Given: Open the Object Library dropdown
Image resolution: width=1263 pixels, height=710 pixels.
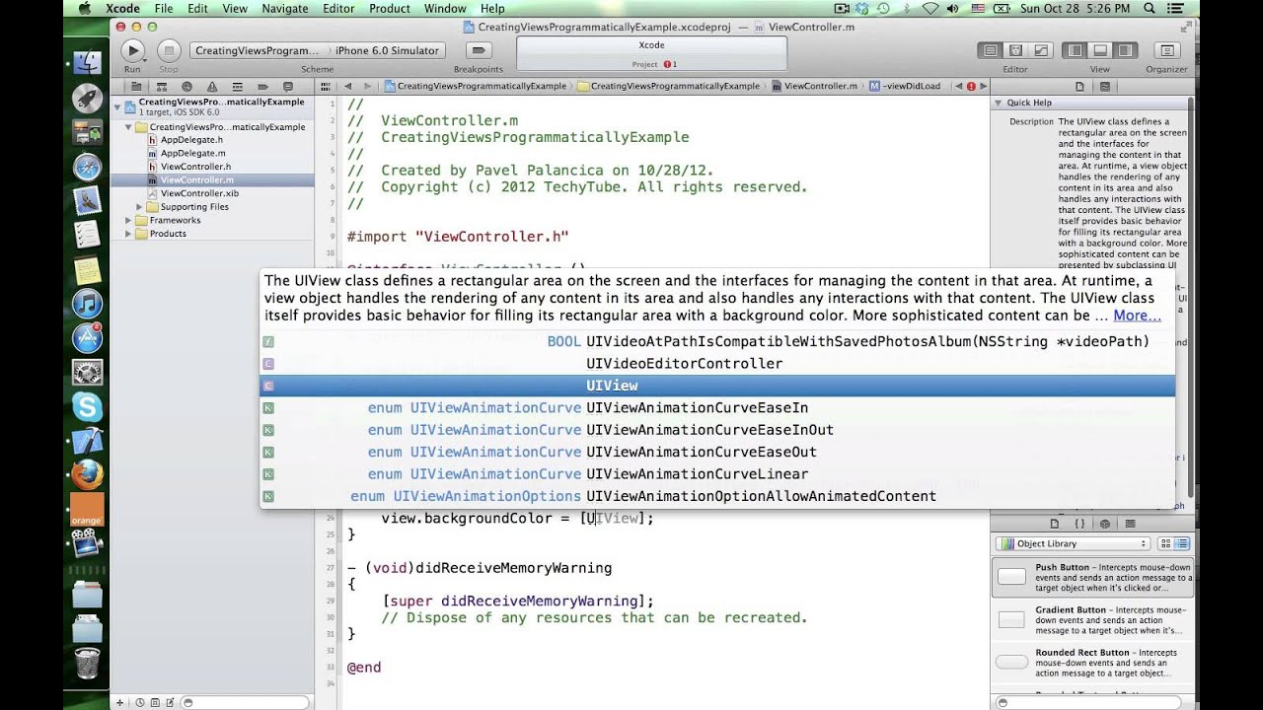Looking at the screenshot, I should (x=1073, y=543).
